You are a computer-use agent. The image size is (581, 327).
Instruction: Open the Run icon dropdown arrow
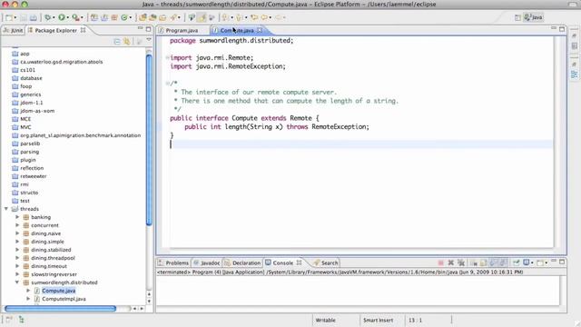coord(68,18)
